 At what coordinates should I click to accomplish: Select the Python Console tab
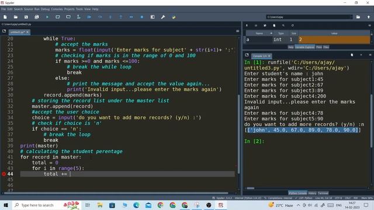pos(297,193)
